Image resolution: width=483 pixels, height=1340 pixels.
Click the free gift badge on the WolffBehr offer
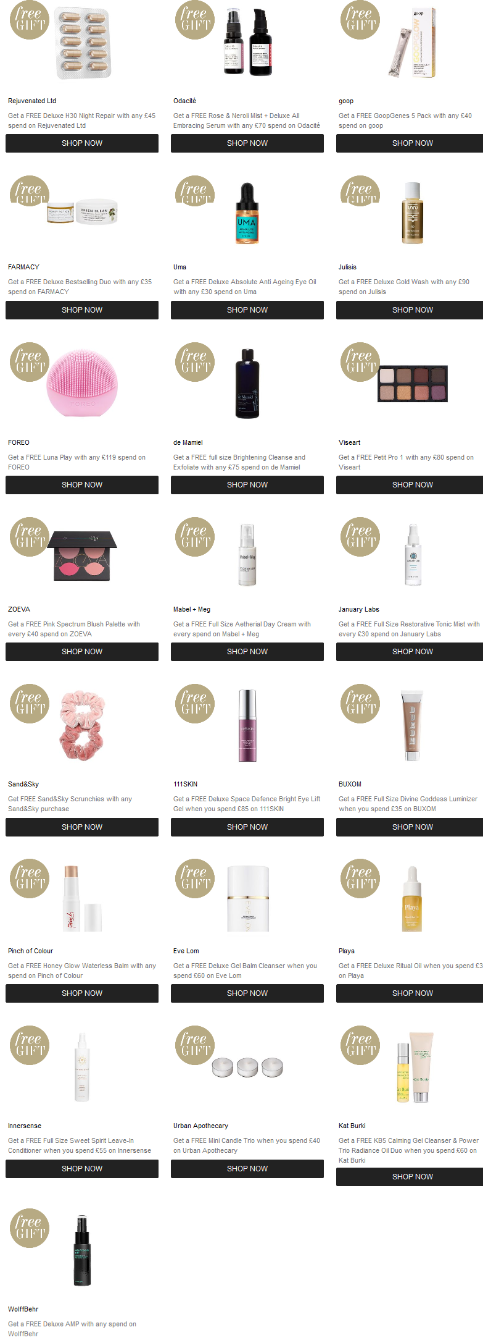pos(30,1228)
